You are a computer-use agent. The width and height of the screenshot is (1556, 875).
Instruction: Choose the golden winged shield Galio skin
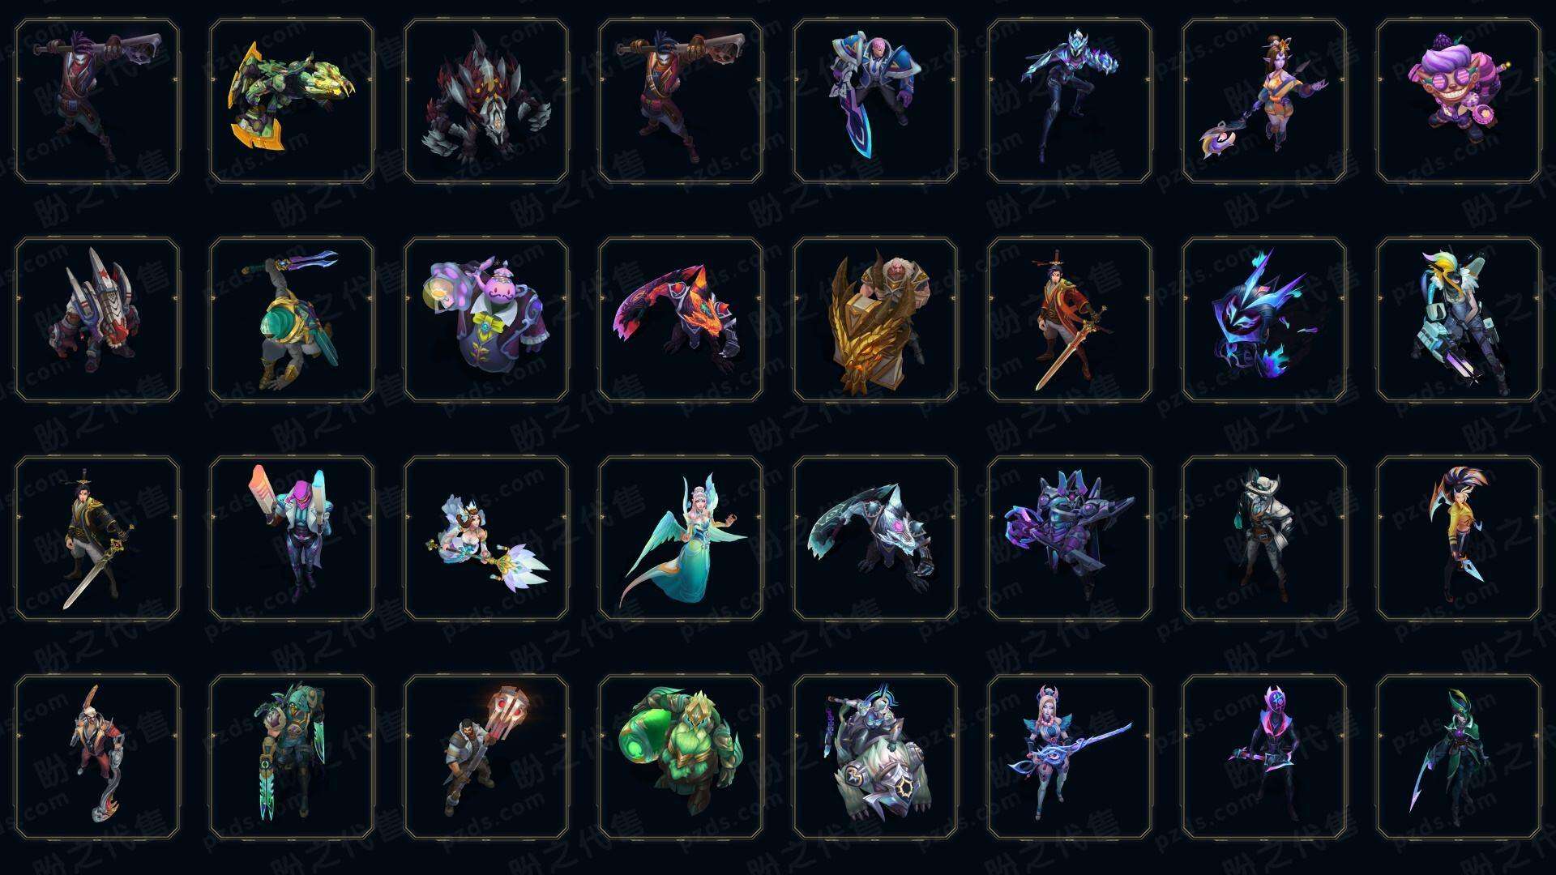coord(875,319)
